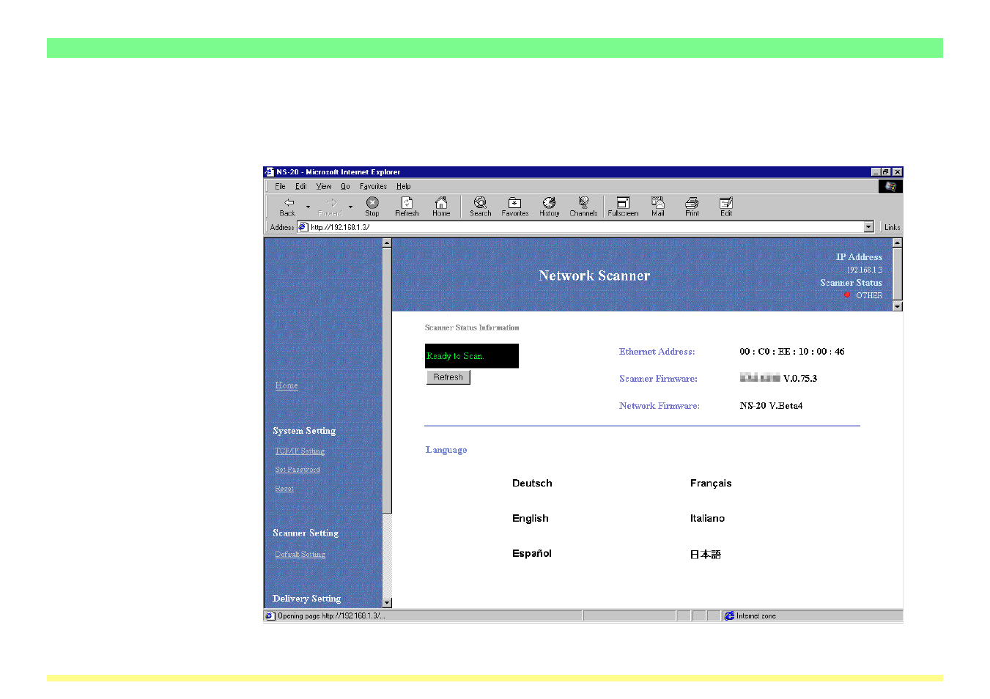The height and width of the screenshot is (699, 990).
Task: Open the Set Password link
Action: click(298, 470)
